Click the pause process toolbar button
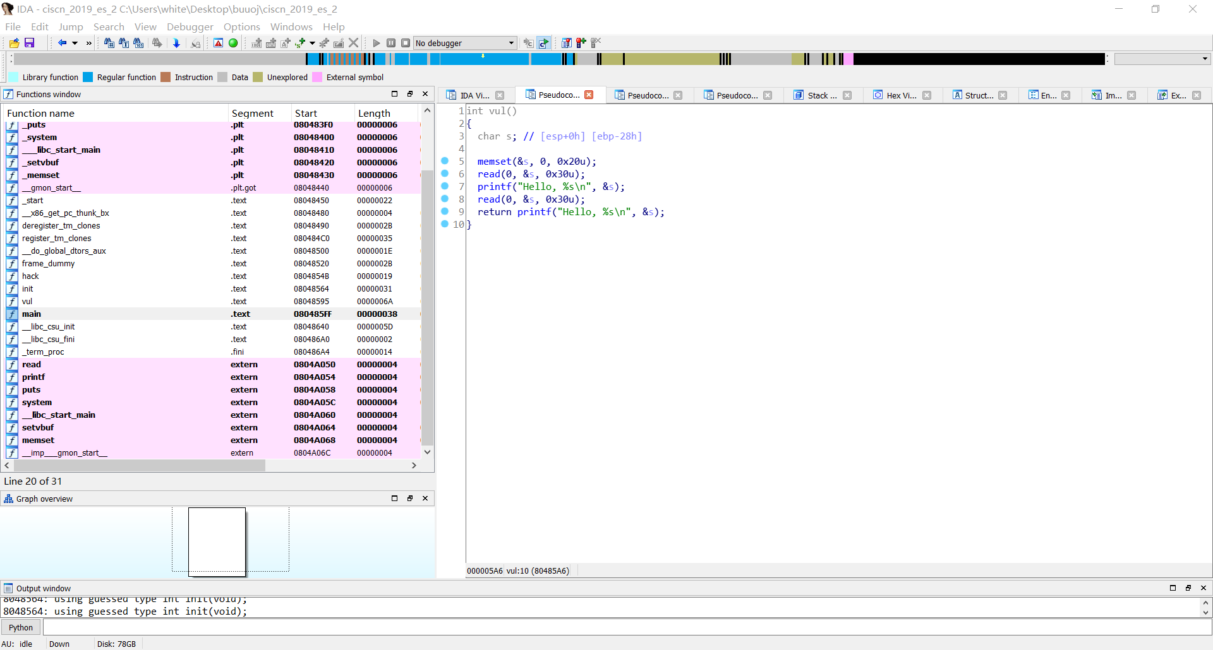The image size is (1213, 650). (x=391, y=43)
